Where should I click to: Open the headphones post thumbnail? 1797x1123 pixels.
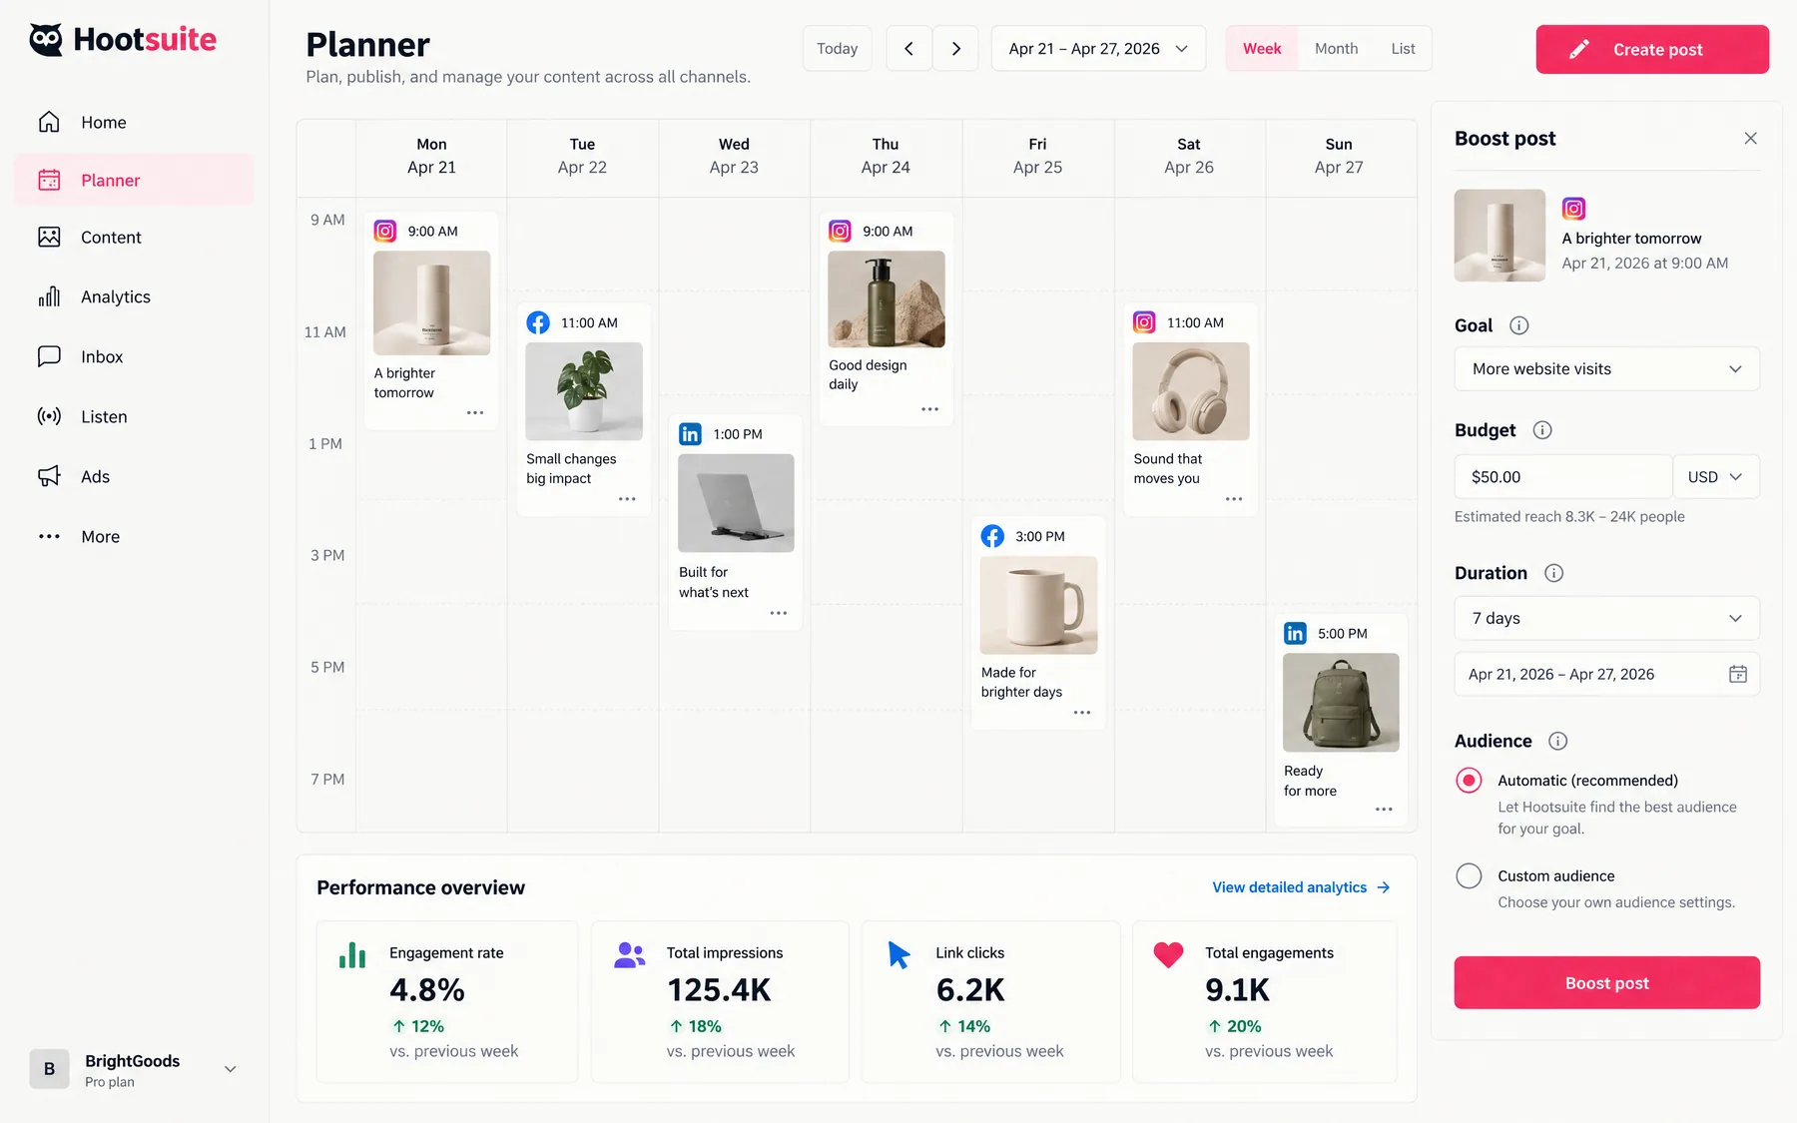coord(1191,391)
